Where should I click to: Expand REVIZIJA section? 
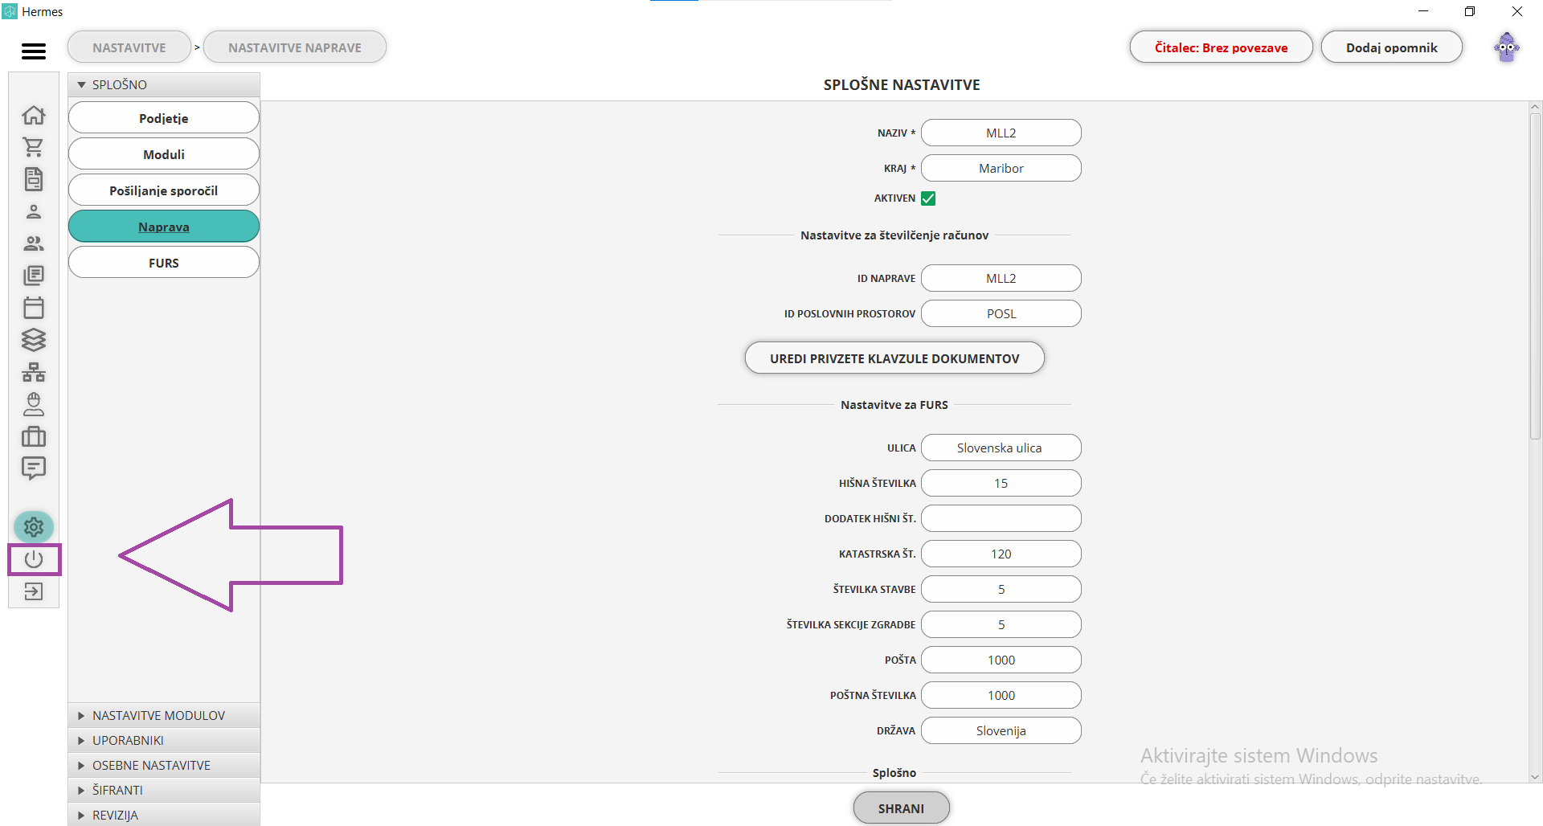click(x=164, y=815)
